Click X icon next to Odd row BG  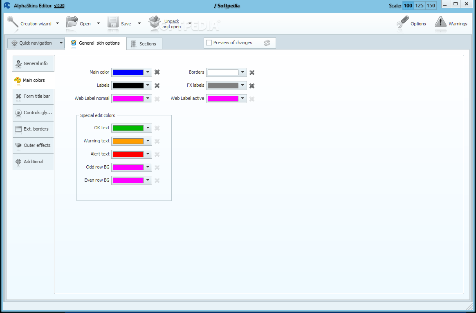tap(157, 167)
